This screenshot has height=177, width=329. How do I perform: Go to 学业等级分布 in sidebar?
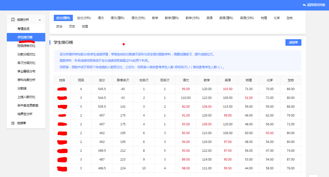pos(26,71)
